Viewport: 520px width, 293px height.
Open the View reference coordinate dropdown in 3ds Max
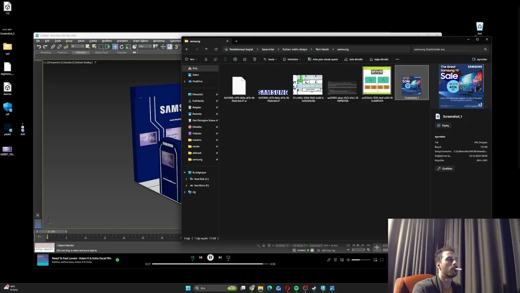145,46
